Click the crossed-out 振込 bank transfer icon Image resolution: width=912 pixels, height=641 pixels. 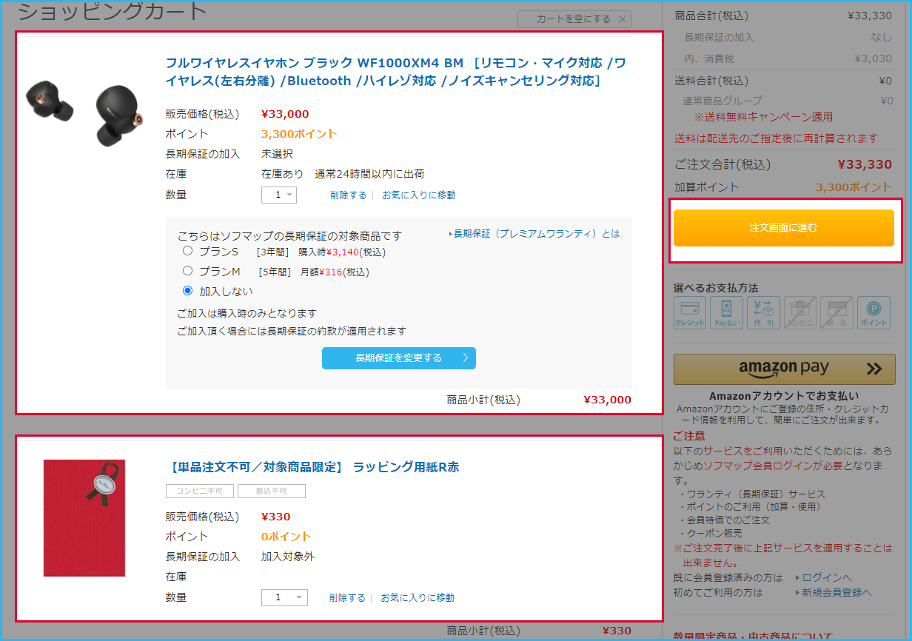point(836,313)
